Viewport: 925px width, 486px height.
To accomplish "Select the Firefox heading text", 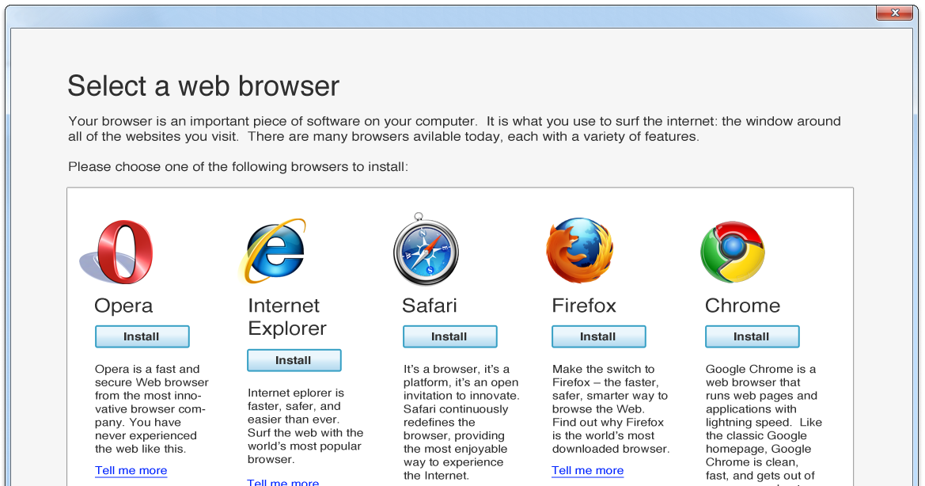I will coord(584,306).
